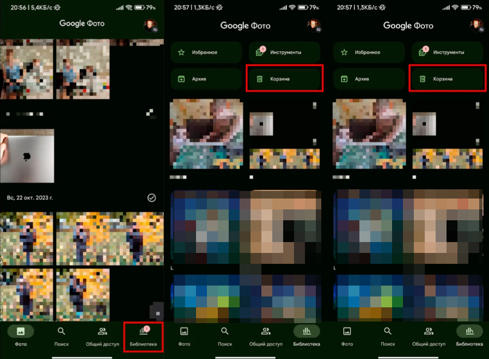Tap signal strength icon in right screen

tap(446, 8)
